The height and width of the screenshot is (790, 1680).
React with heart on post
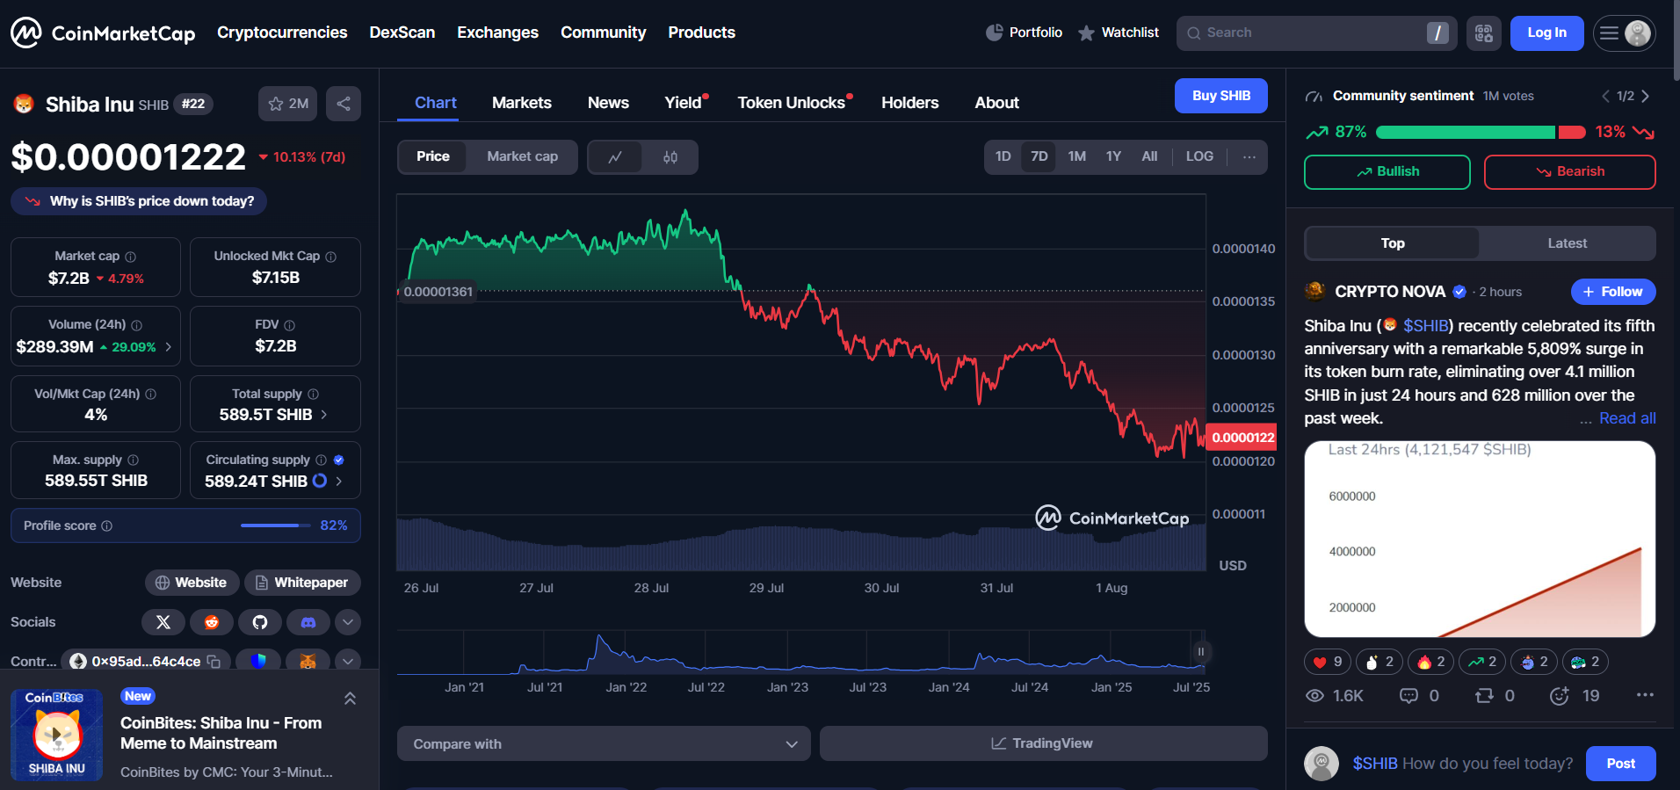tap(1328, 662)
